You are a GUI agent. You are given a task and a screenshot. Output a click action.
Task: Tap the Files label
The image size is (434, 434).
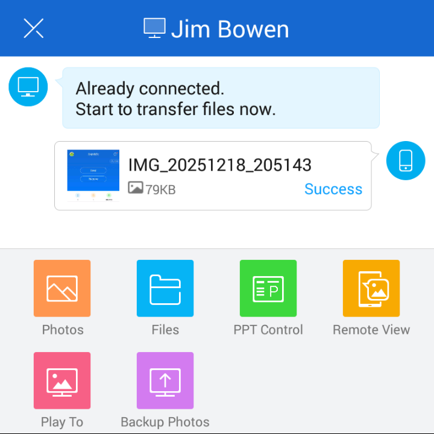pos(165,330)
